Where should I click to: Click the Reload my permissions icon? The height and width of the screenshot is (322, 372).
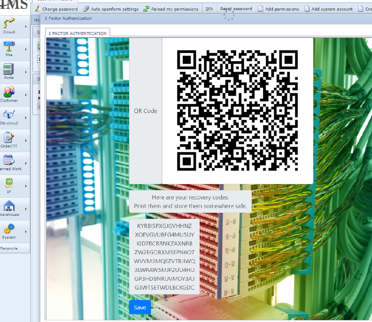point(146,9)
